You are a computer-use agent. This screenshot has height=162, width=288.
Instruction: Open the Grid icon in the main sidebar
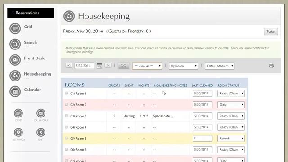click(x=15, y=28)
